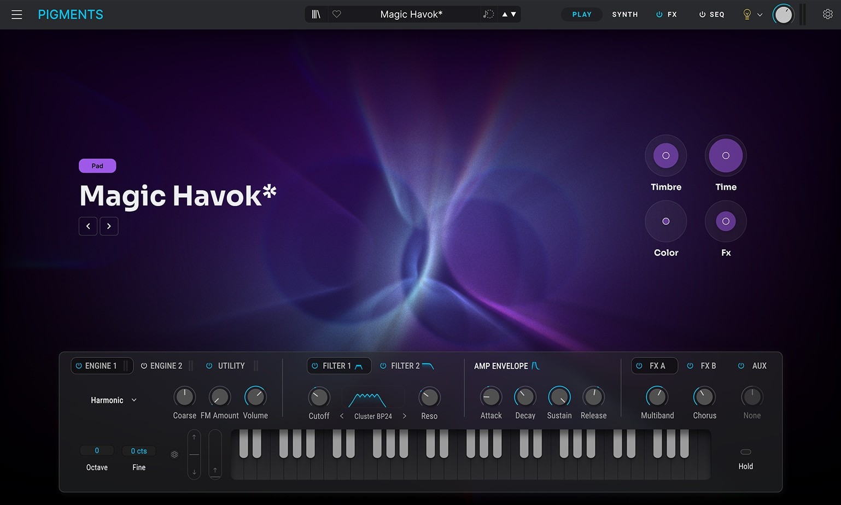Click the Sustain knob
The image size is (841, 505).
(559, 397)
